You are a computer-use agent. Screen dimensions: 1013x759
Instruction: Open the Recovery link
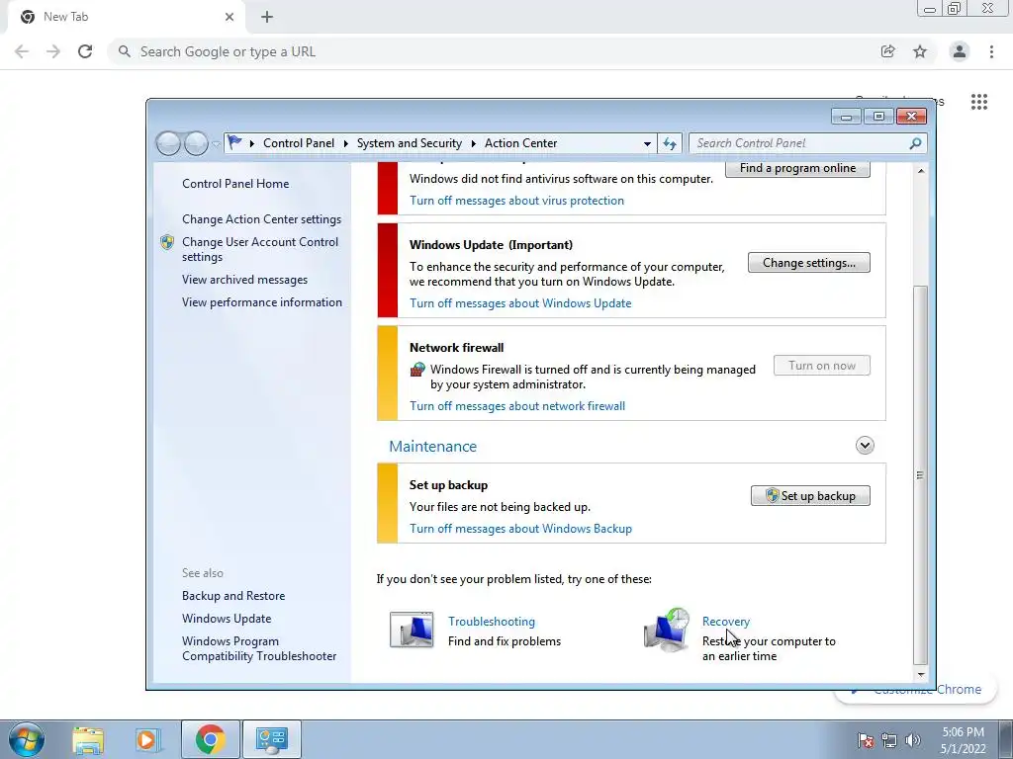pyautogui.click(x=726, y=622)
